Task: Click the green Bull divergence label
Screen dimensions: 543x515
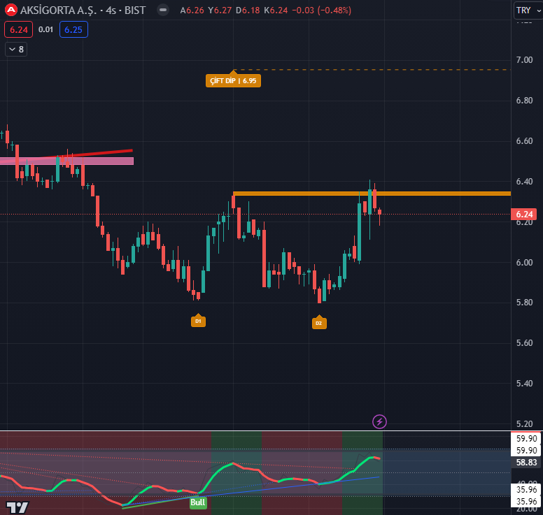Action: (198, 502)
